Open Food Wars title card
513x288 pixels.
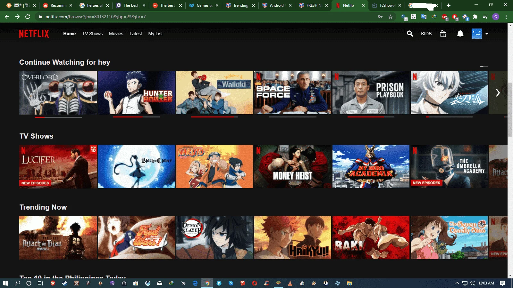[137, 237]
